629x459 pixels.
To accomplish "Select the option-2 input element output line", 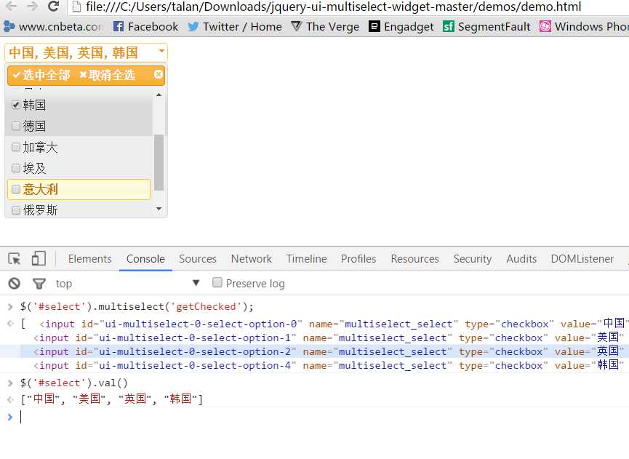I will pyautogui.click(x=328, y=351).
